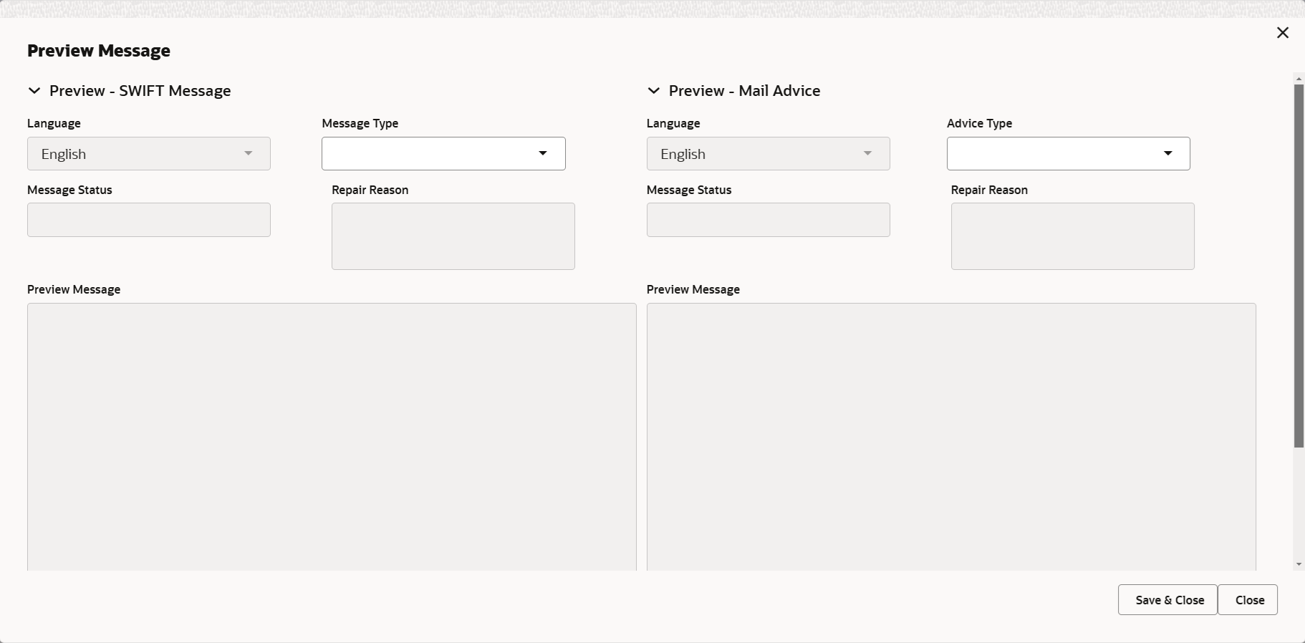Click the vertical scrollbar thumb

1299,265
